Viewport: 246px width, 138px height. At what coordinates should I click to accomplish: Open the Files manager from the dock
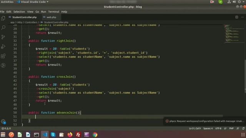coord(3,135)
